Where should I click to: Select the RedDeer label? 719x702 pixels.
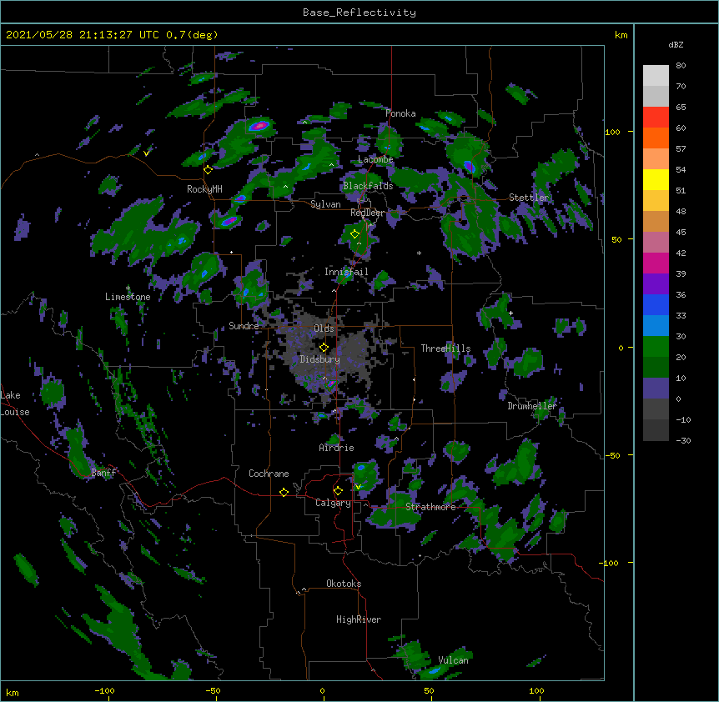tap(368, 213)
